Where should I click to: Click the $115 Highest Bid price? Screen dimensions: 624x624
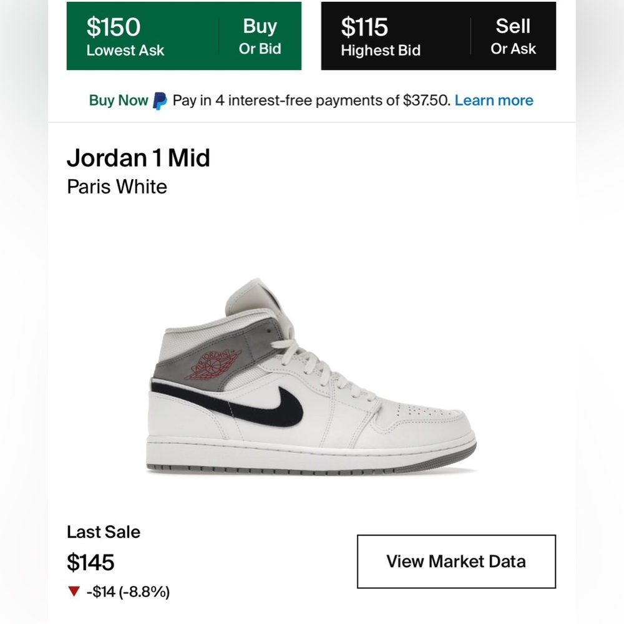point(364,27)
